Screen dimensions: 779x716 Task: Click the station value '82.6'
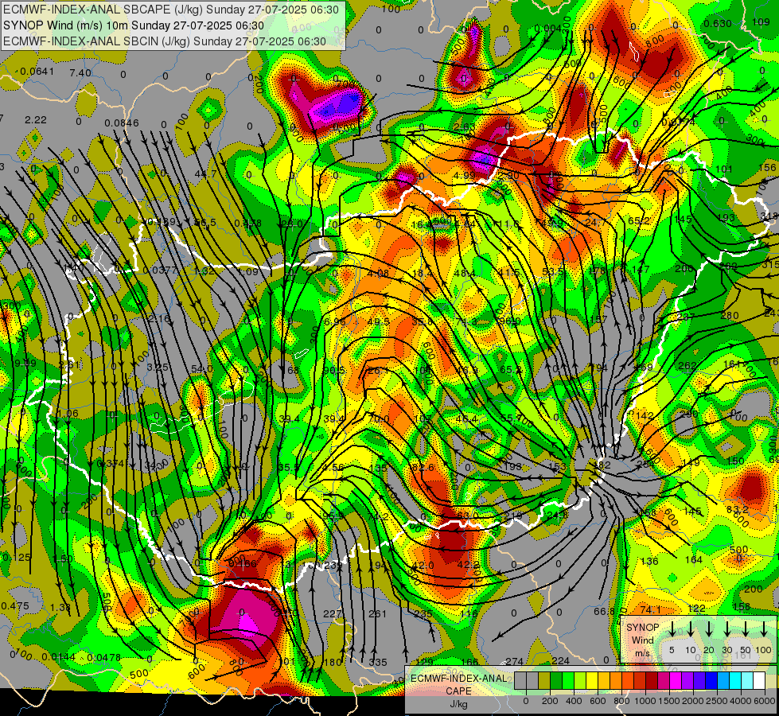tap(423, 468)
